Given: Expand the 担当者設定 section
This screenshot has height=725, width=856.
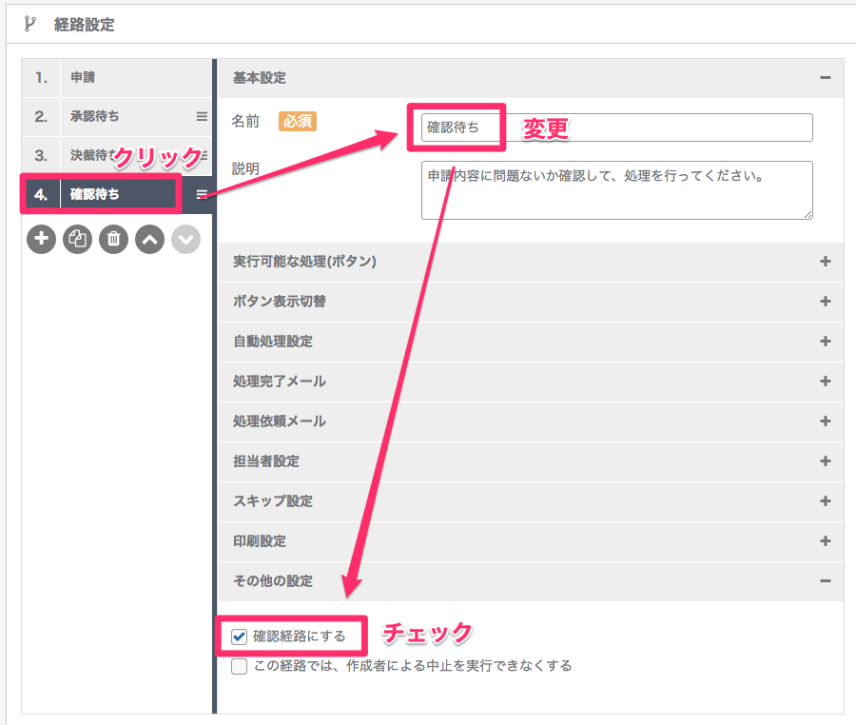Looking at the screenshot, I should (x=826, y=460).
